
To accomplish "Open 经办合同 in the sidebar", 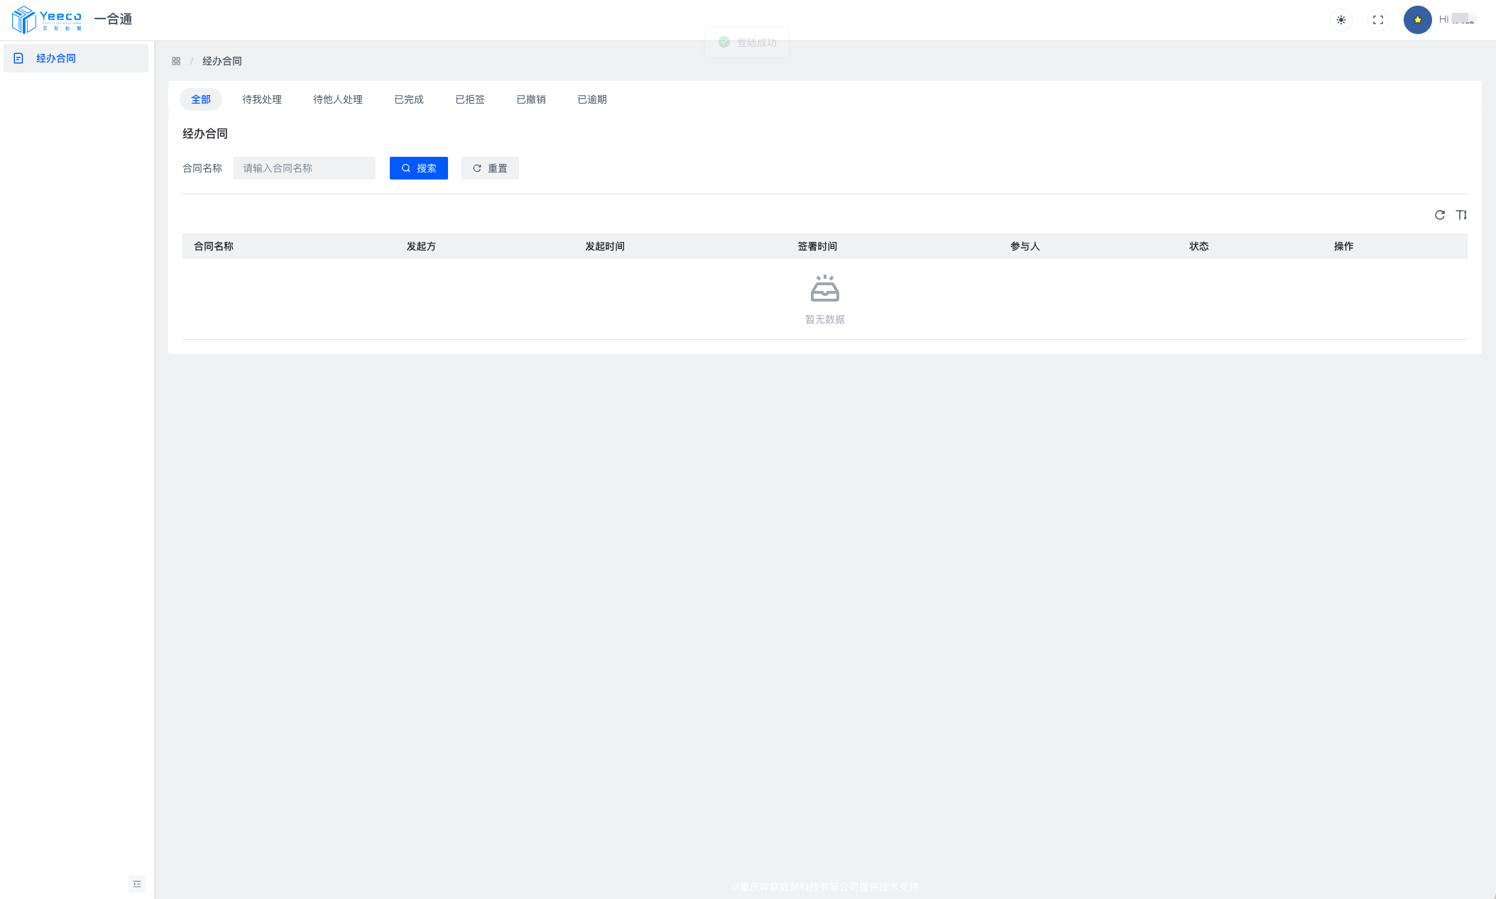I will pyautogui.click(x=56, y=58).
